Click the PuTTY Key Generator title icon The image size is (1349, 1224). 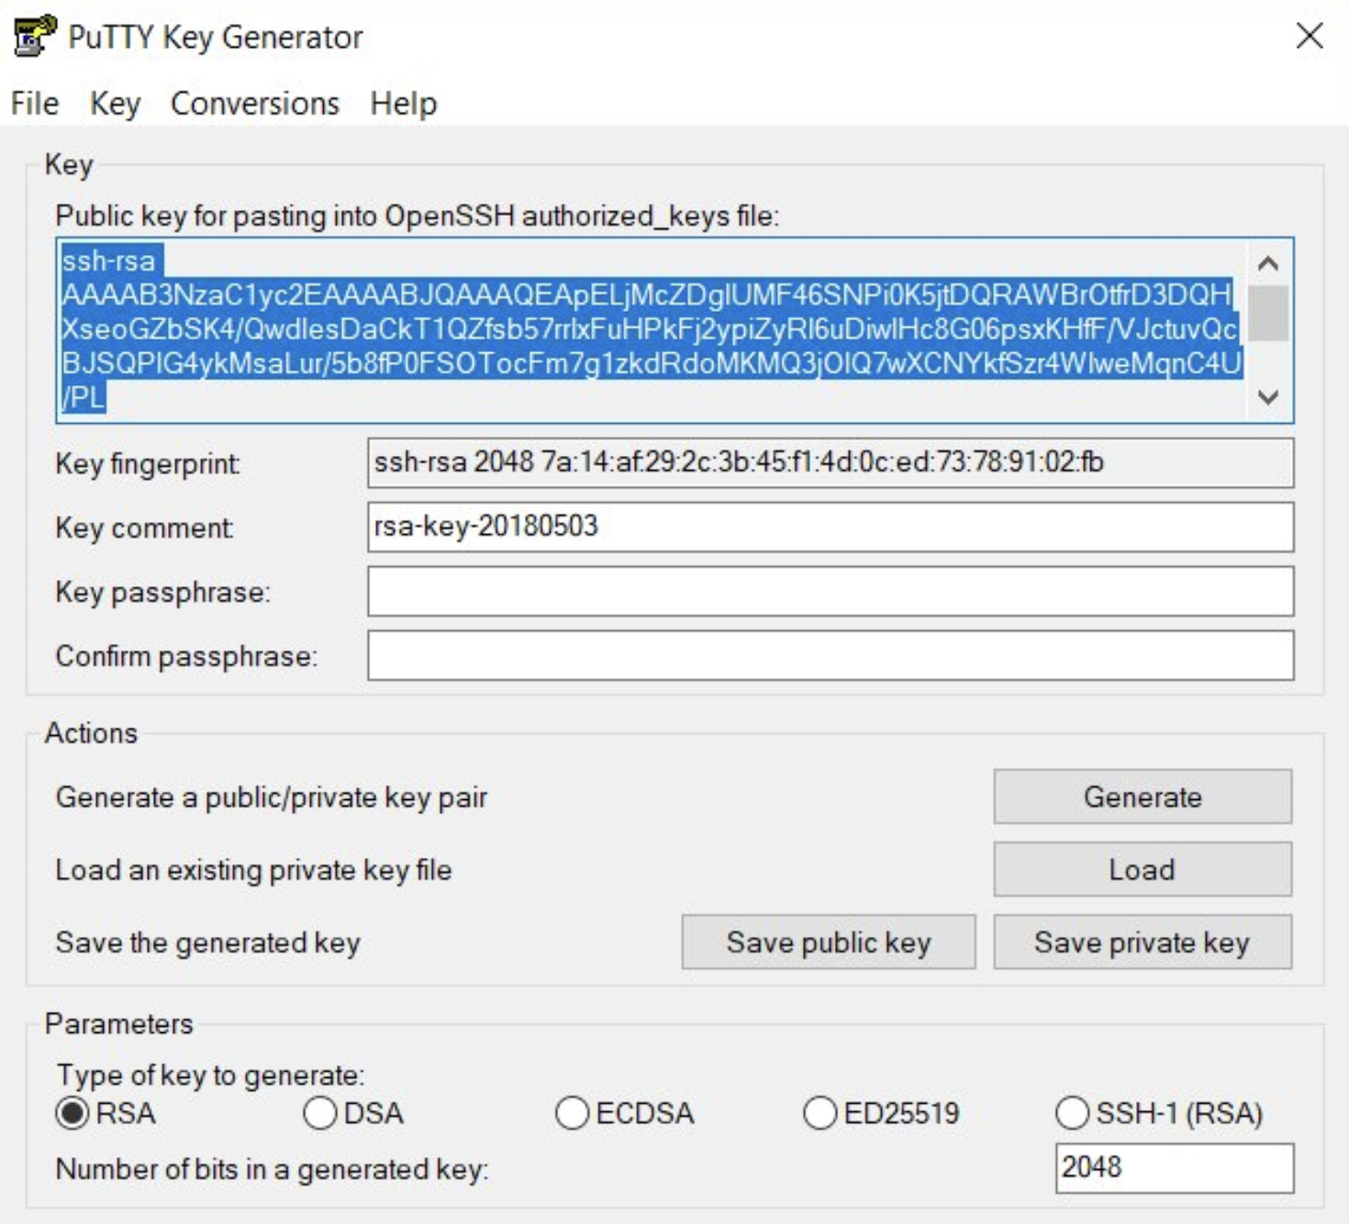35,36
